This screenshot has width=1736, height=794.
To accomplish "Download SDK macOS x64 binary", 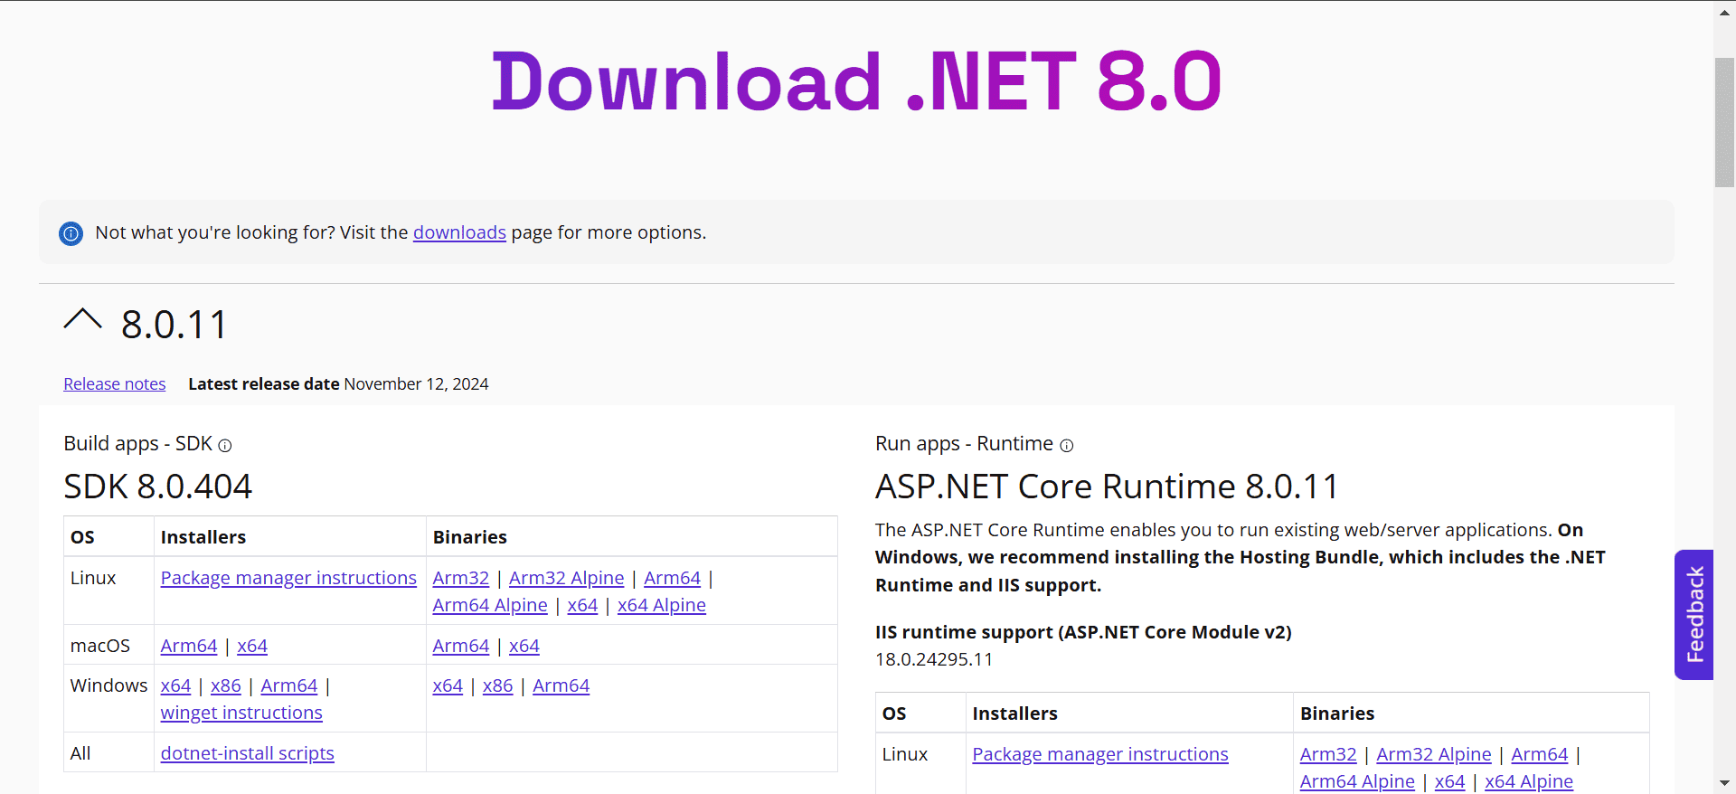I will (x=524, y=646).
